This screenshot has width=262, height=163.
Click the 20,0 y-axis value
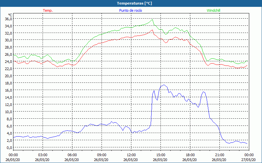point(9,76)
